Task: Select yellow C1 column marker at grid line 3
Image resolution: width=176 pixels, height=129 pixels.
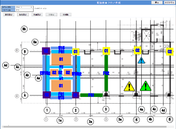Action: click(106, 51)
